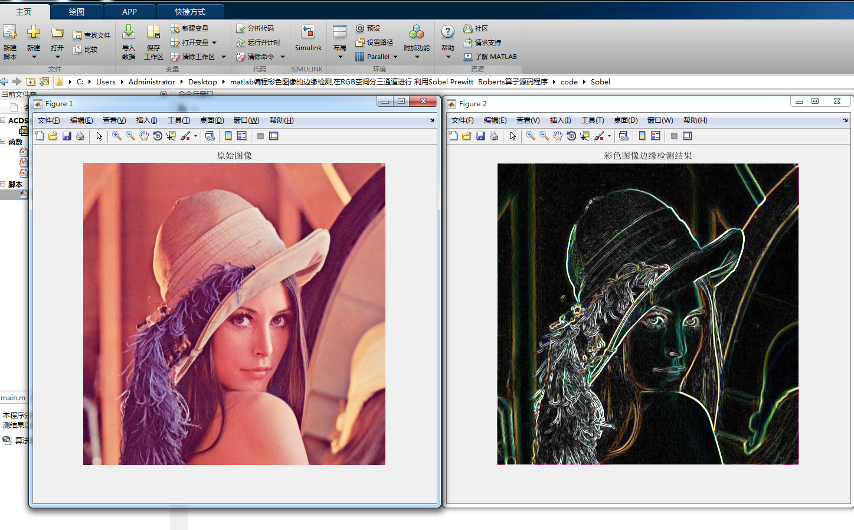The image size is (854, 530).
Task: Insert Colorbar in Figure 1
Action: (228, 136)
